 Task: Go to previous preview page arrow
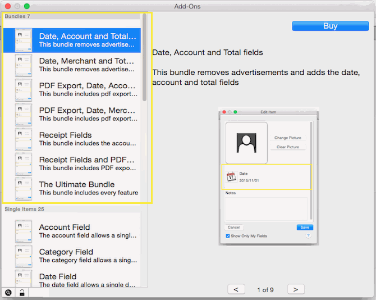point(236,289)
